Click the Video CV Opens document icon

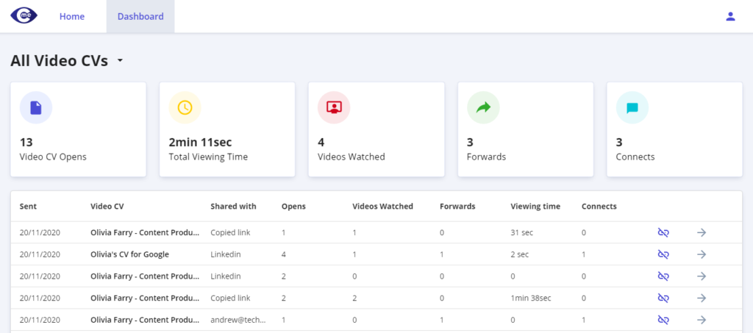pos(36,107)
